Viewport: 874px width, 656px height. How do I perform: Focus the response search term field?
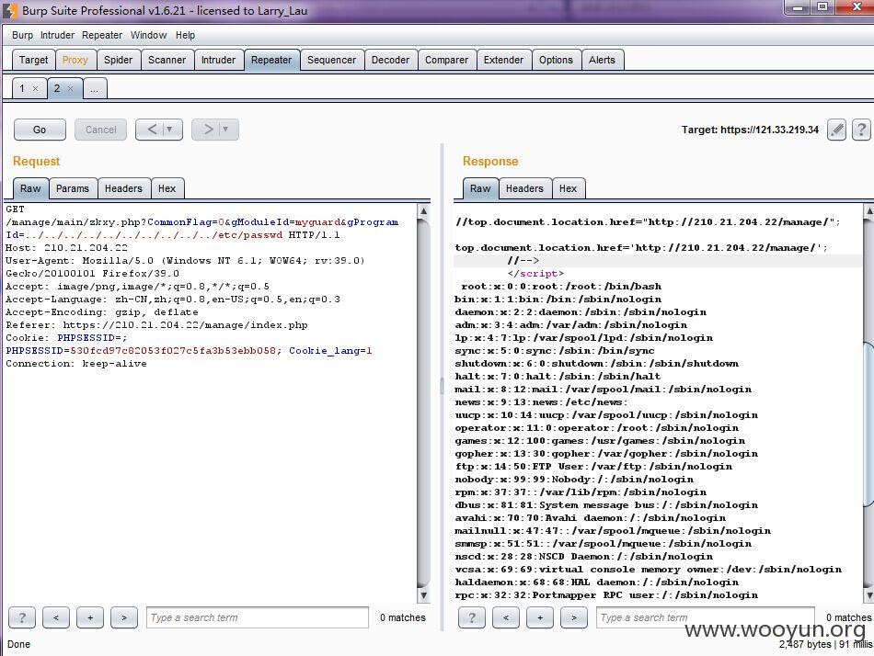706,617
